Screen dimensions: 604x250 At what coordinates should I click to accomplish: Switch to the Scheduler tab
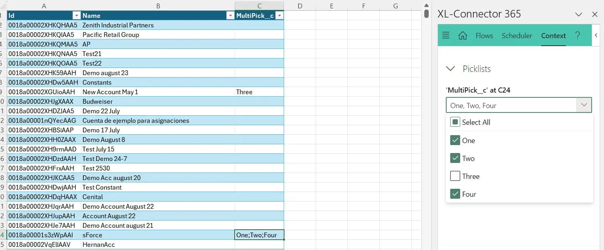pos(517,35)
